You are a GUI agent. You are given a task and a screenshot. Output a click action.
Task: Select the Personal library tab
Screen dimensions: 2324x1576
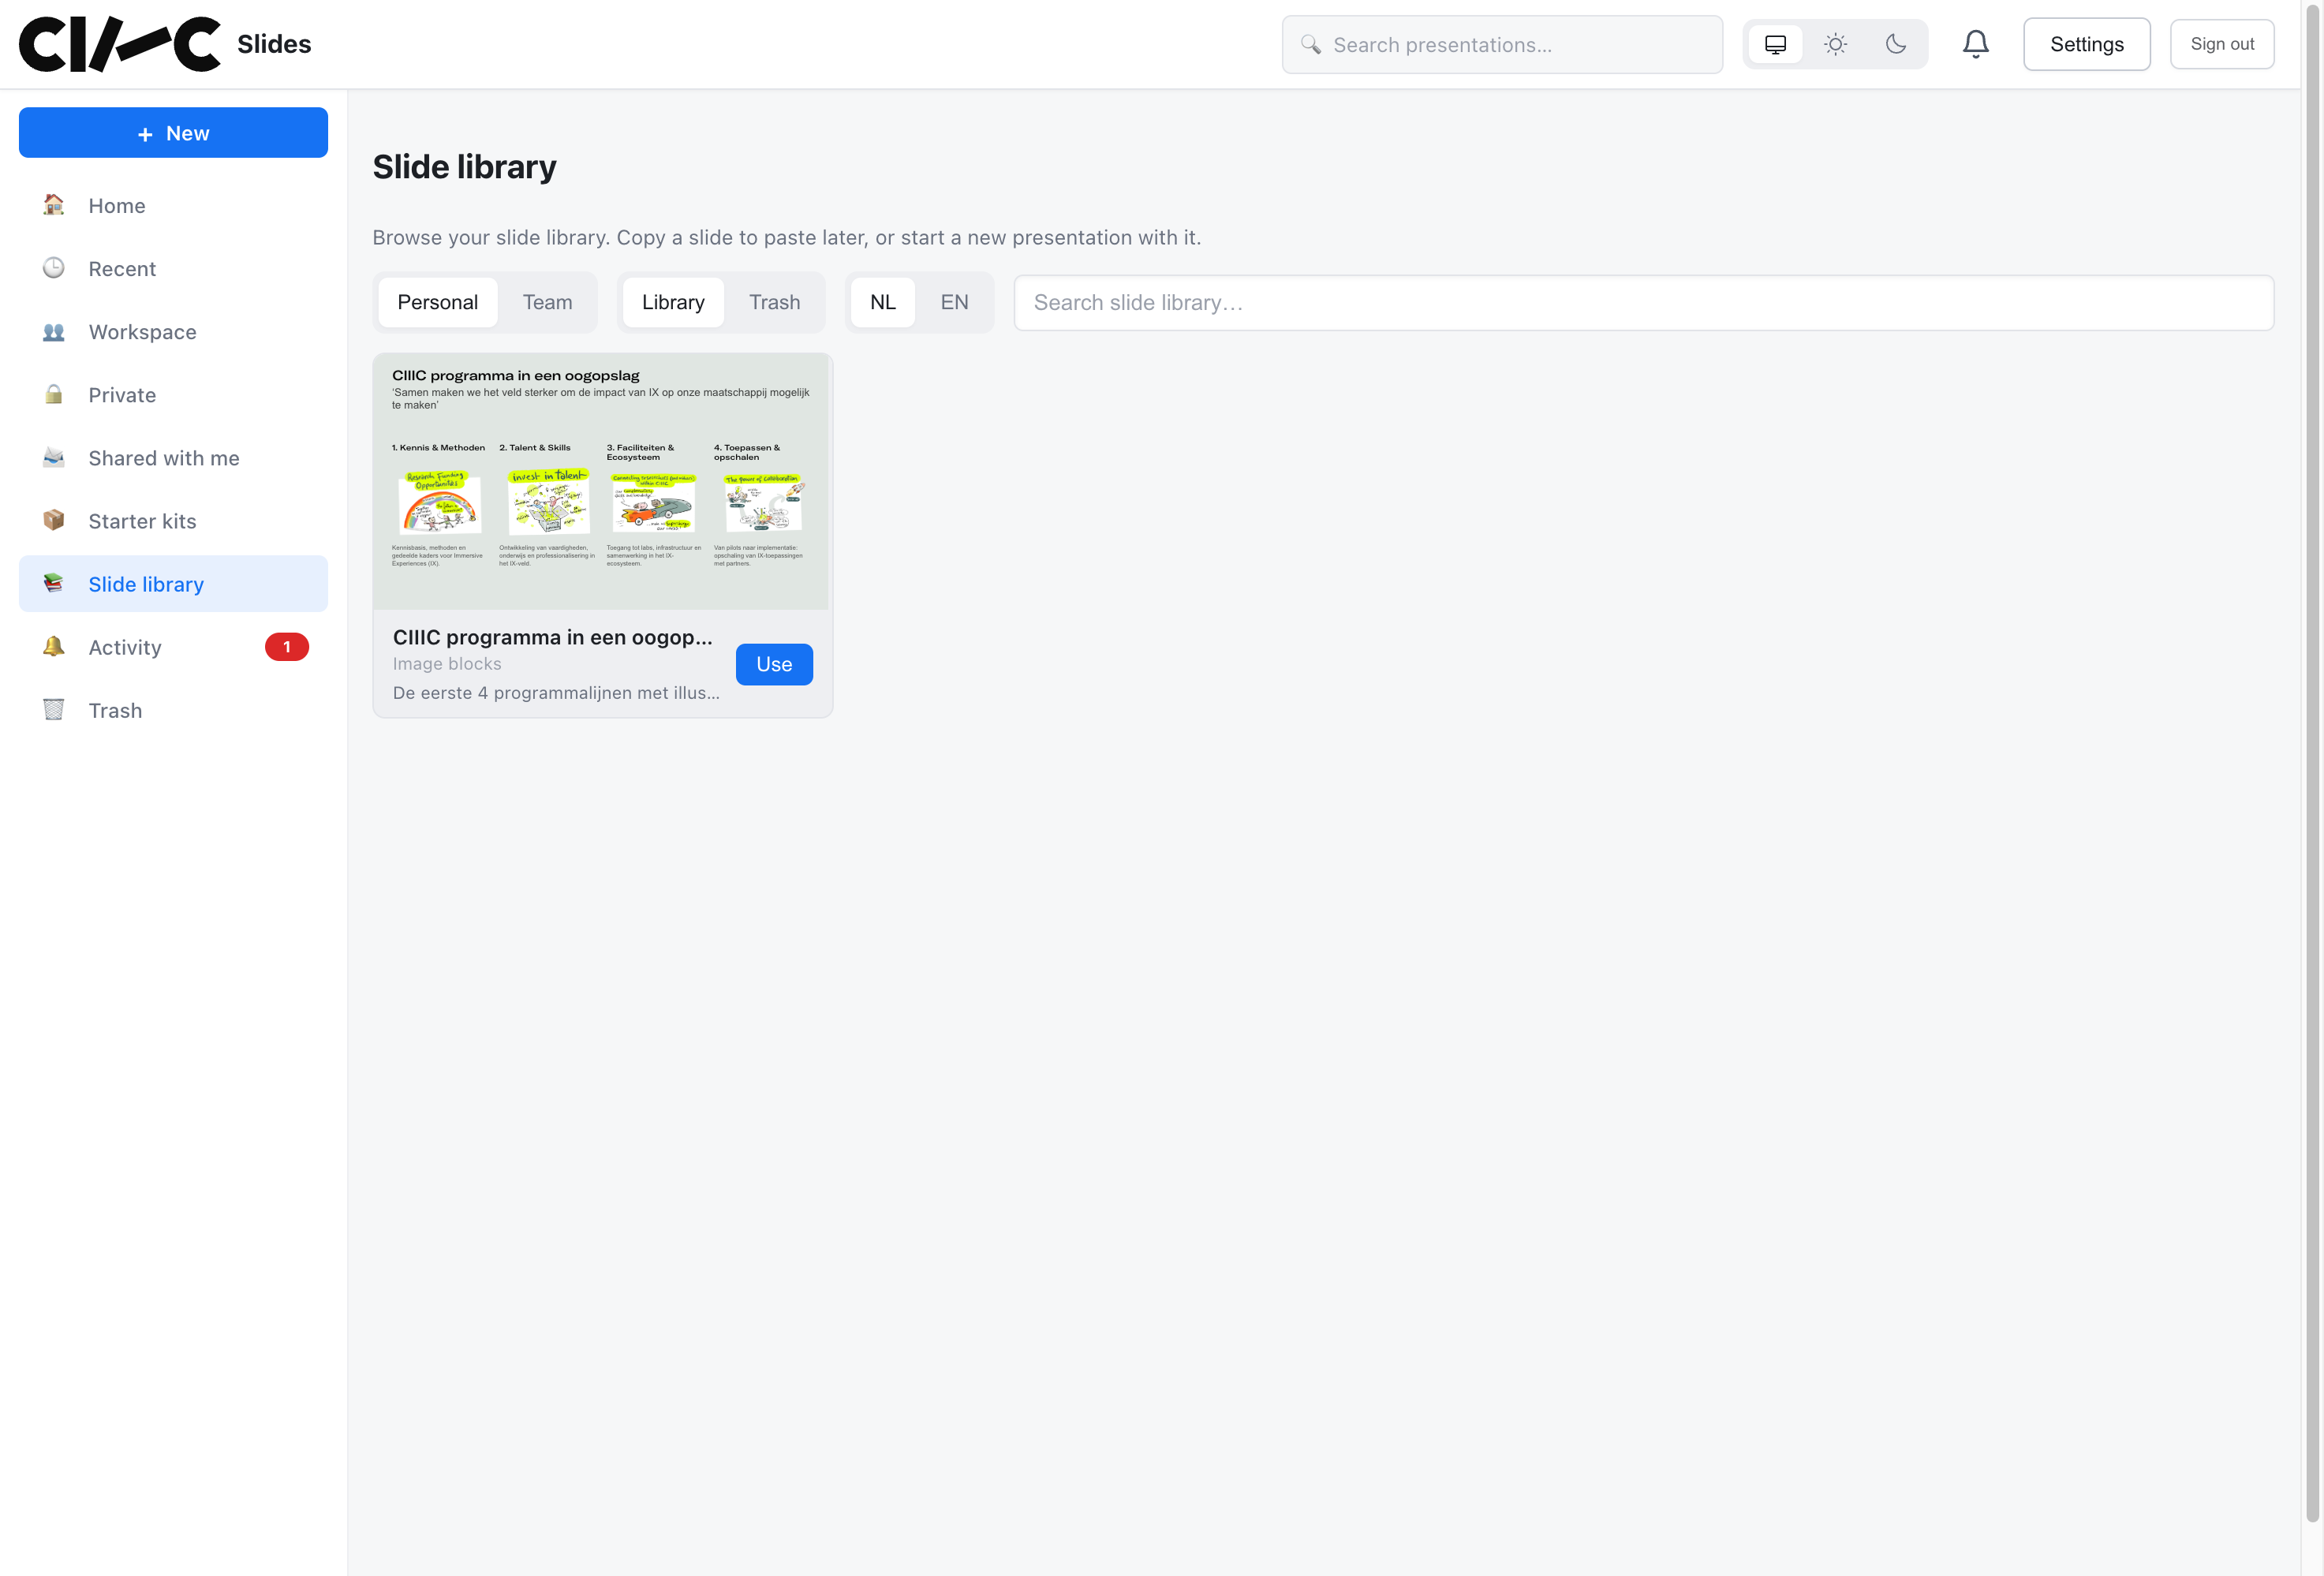point(437,302)
